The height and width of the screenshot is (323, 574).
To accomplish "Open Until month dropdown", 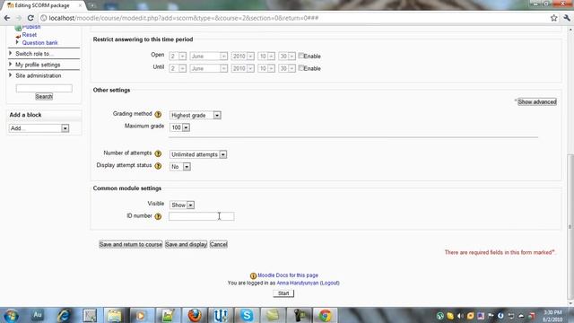I will (209, 68).
